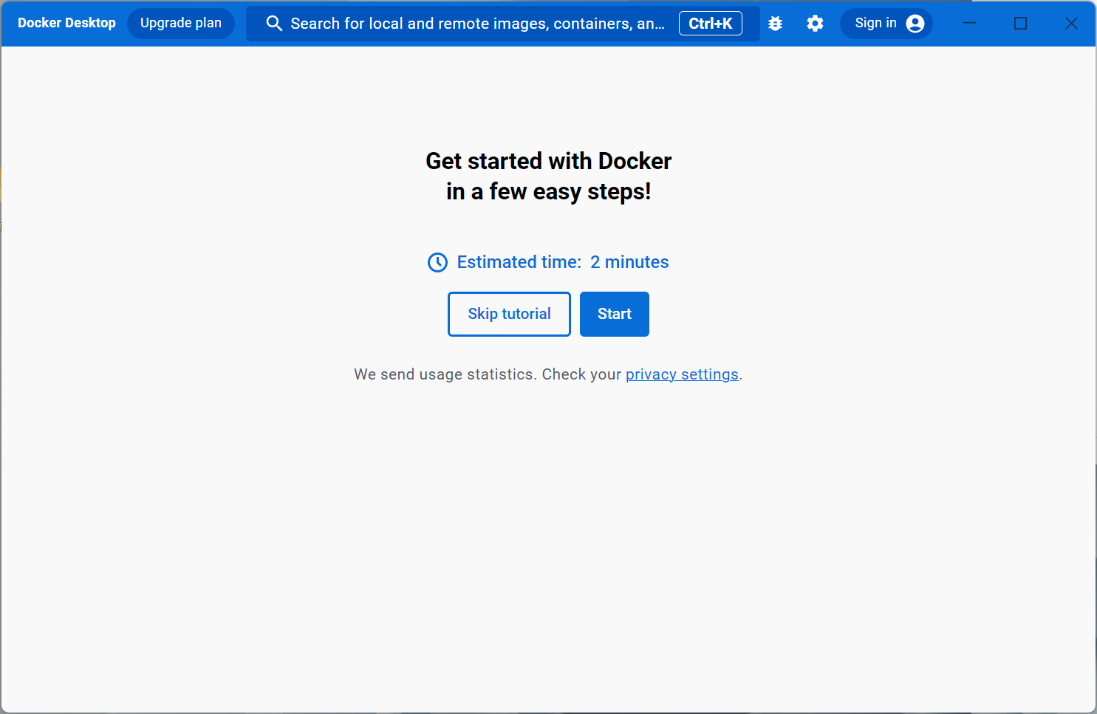This screenshot has height=714, width=1097.
Task: Click the 'We send usage statistics' text
Action: [x=445, y=374]
